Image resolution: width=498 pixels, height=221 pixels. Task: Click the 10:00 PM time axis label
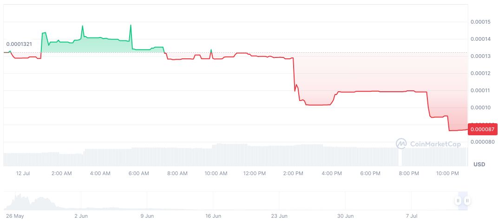coord(447,173)
